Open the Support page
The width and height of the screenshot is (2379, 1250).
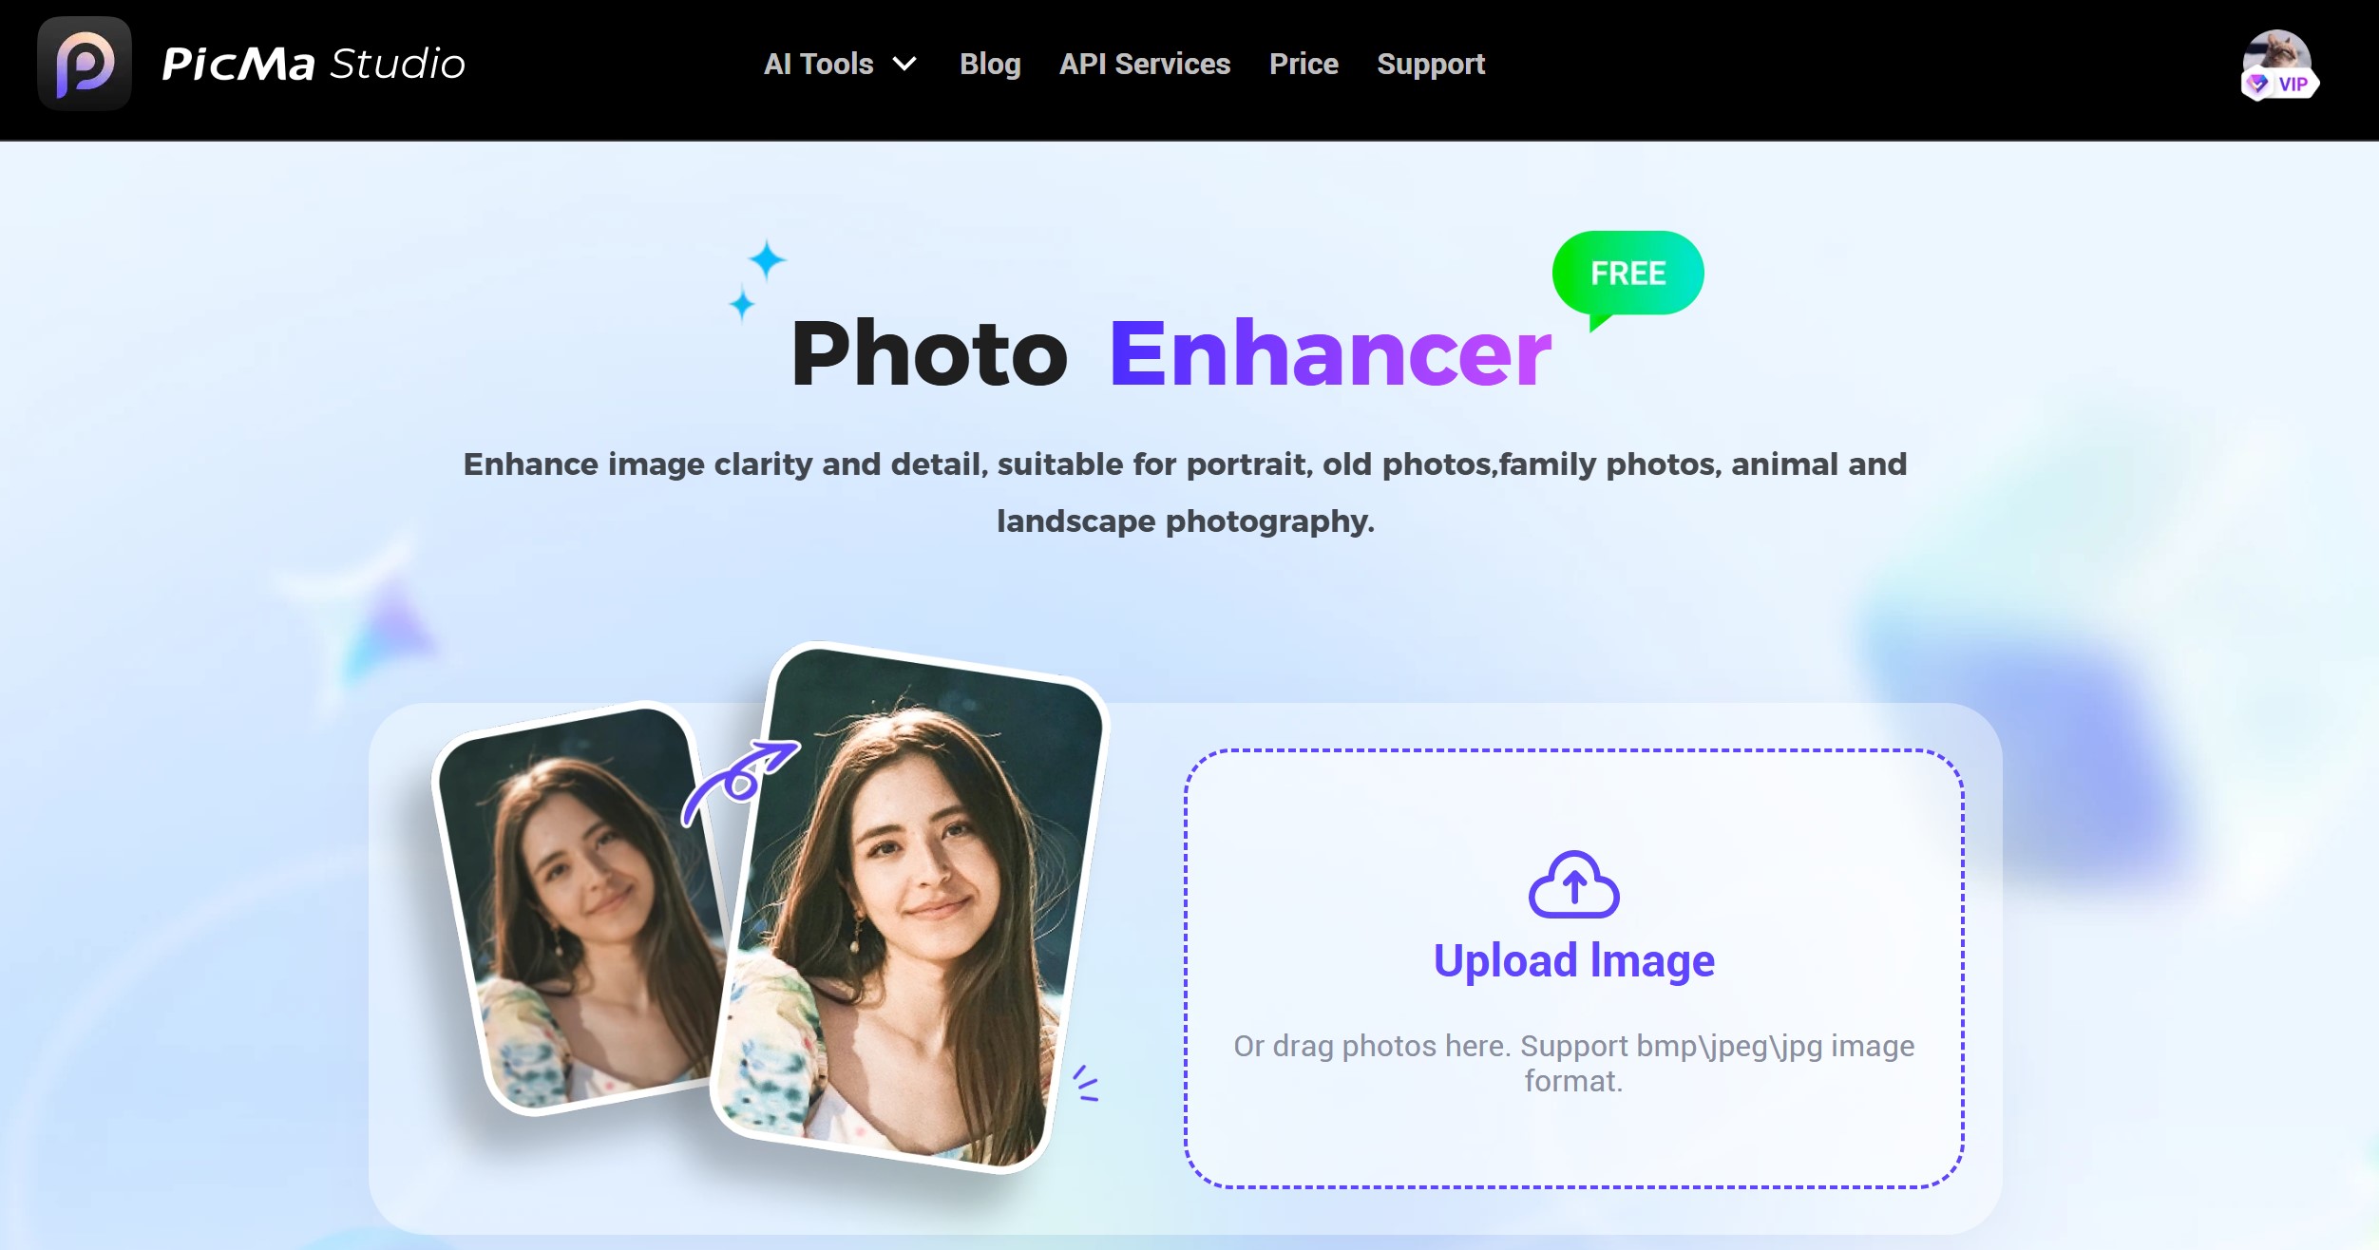(x=1431, y=64)
